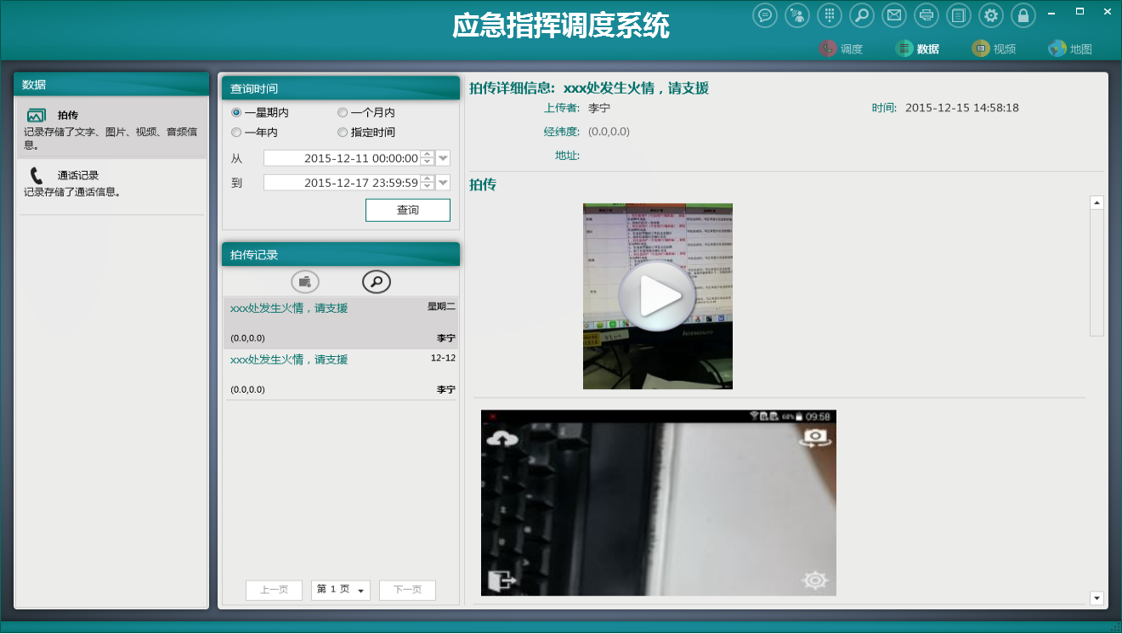Open the calendar dropdown for 从 date

tap(443, 158)
